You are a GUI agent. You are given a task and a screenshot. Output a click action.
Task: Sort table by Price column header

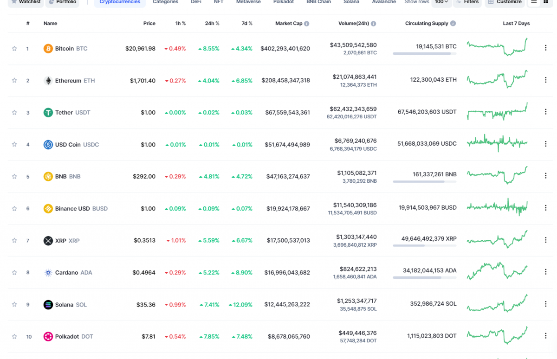(x=149, y=23)
